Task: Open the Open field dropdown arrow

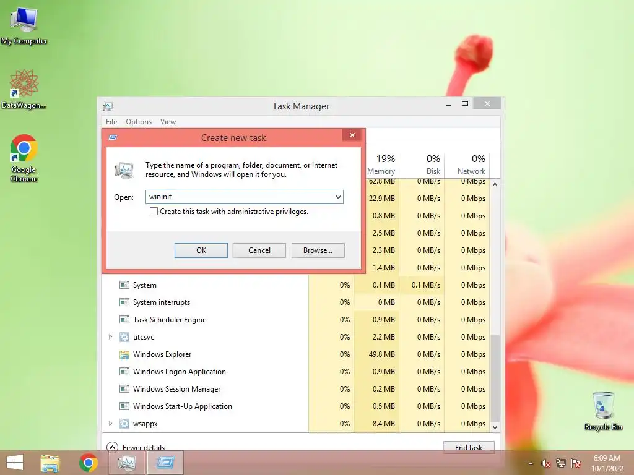Action: click(338, 197)
